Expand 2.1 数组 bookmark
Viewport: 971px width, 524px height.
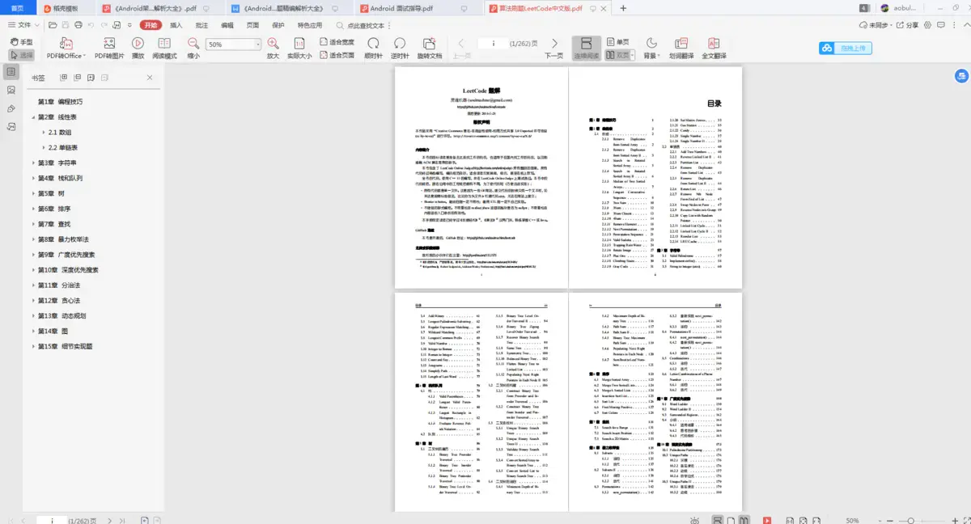tap(44, 132)
